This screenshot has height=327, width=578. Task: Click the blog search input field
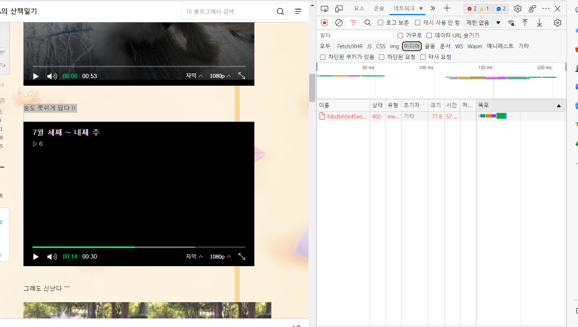click(x=229, y=12)
